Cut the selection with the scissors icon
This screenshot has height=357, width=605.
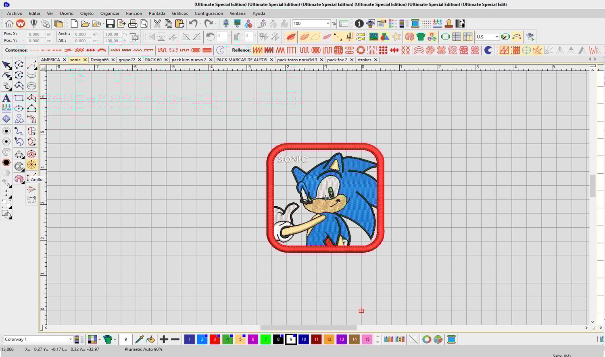pos(157,23)
